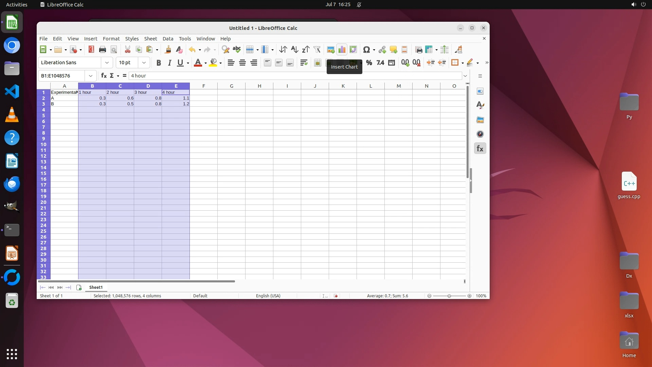Toggle Bold formatting
Viewport: 652px width, 367px height.
(x=158, y=63)
